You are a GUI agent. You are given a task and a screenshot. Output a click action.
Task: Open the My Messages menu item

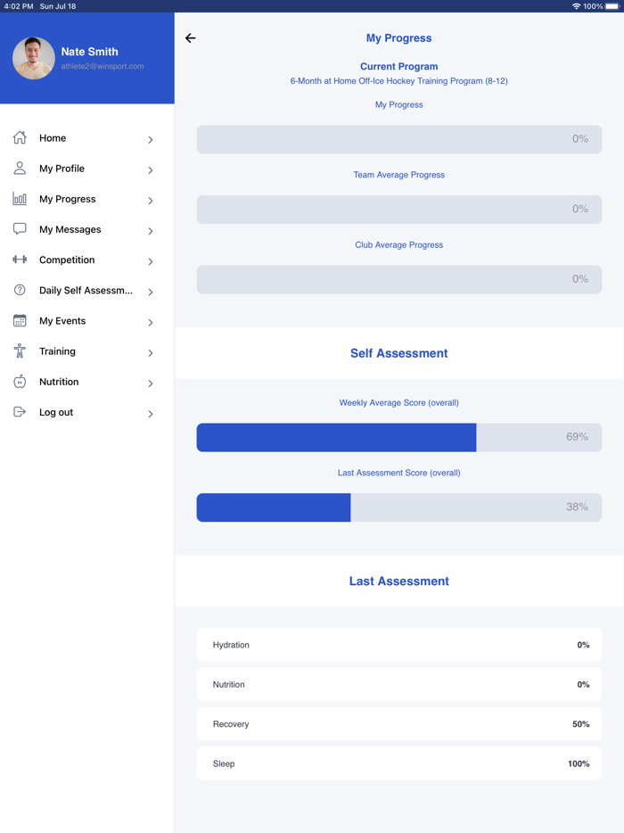click(x=70, y=229)
